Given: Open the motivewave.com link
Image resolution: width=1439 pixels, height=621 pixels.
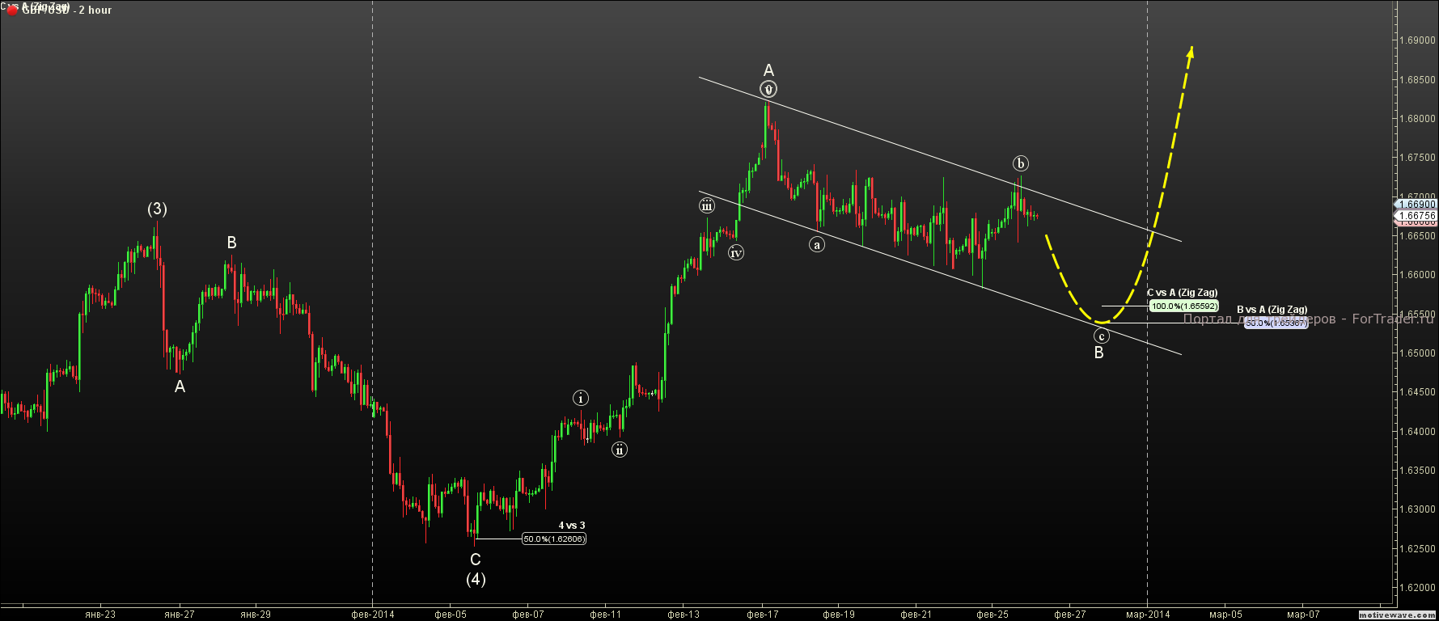Looking at the screenshot, I should pos(1398,615).
